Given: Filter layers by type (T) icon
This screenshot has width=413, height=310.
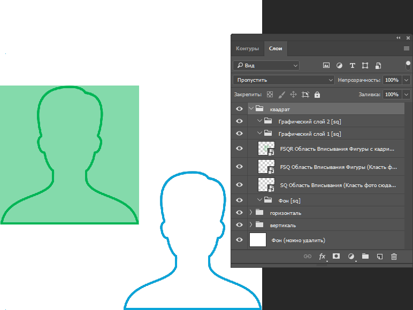Looking at the screenshot, I should coord(352,66).
